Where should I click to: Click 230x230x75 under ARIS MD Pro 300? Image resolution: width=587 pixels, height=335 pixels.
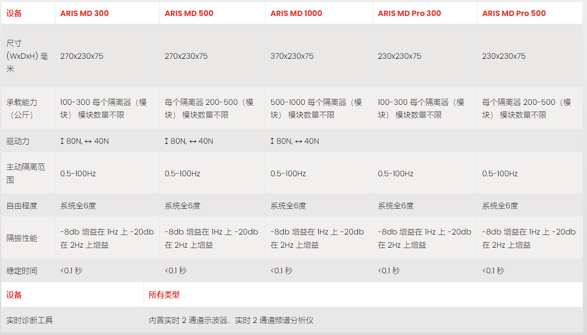[x=400, y=56]
